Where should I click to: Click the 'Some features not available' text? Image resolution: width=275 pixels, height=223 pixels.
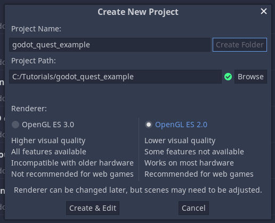pyautogui.click(x=194, y=152)
